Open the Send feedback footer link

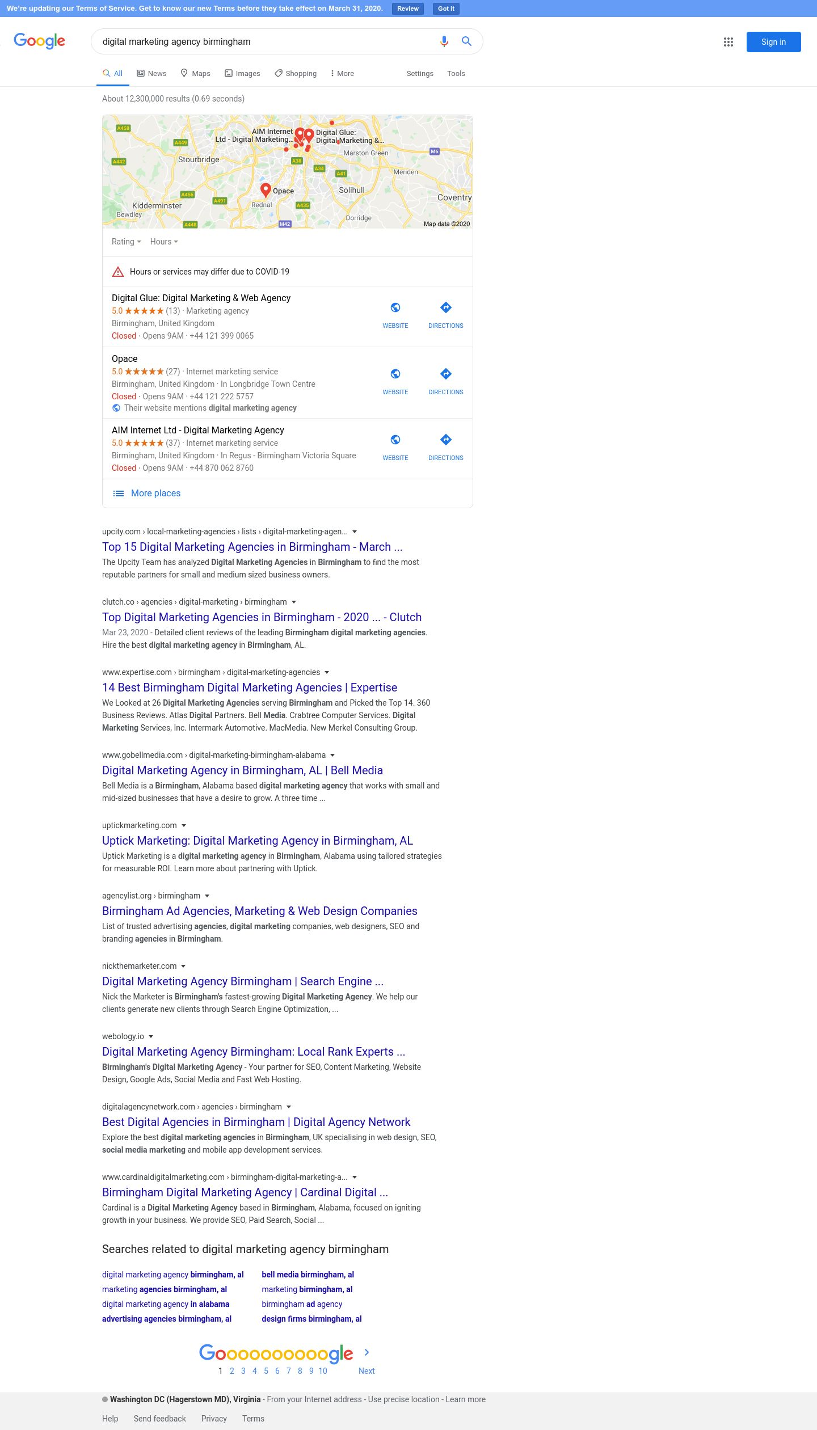pyautogui.click(x=160, y=1419)
